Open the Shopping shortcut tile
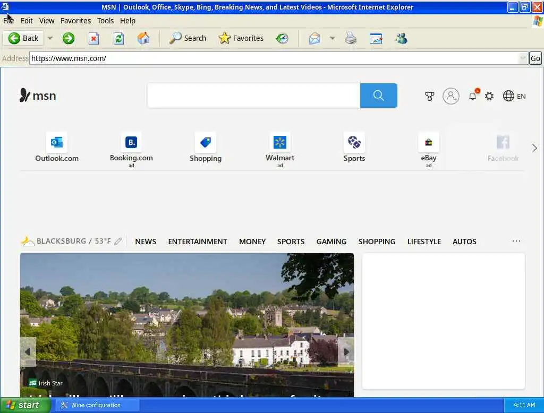This screenshot has width=544, height=413. [206, 148]
